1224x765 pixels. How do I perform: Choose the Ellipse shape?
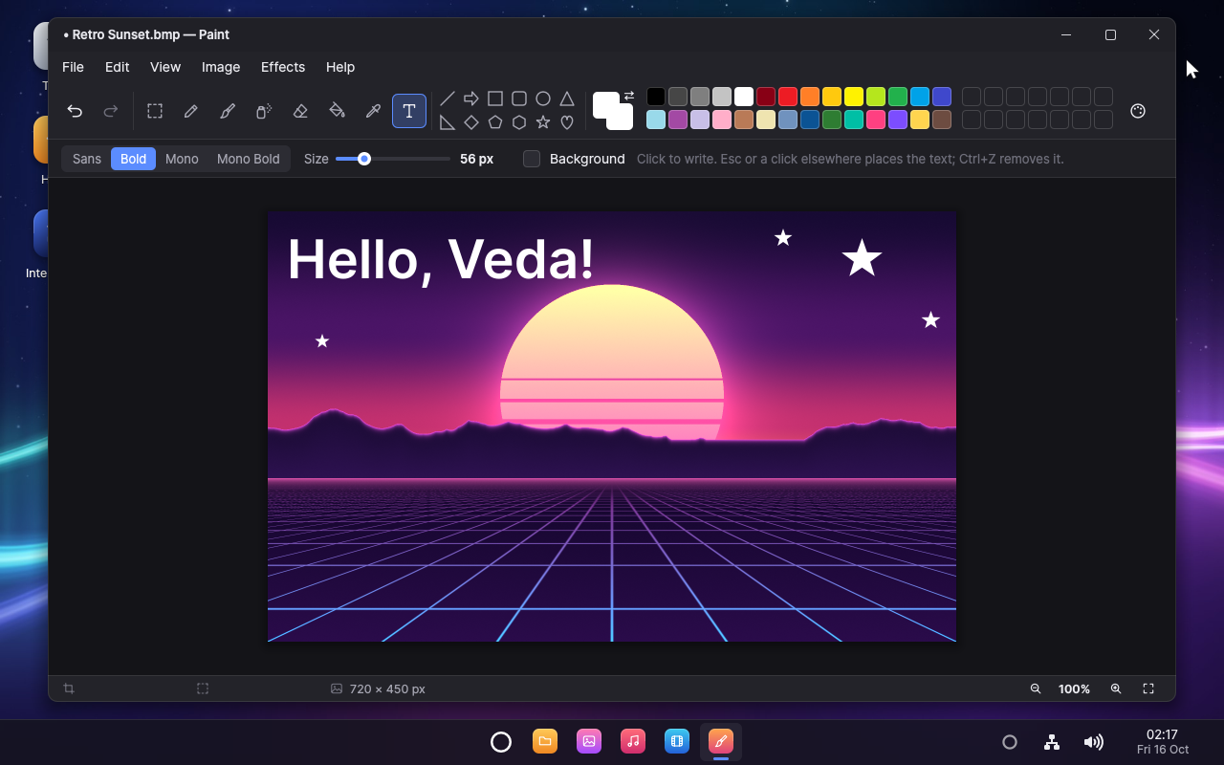click(x=543, y=98)
